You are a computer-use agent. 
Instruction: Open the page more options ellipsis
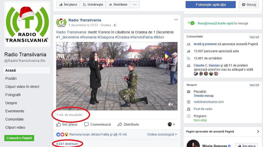pyautogui.click(x=135, y=5)
